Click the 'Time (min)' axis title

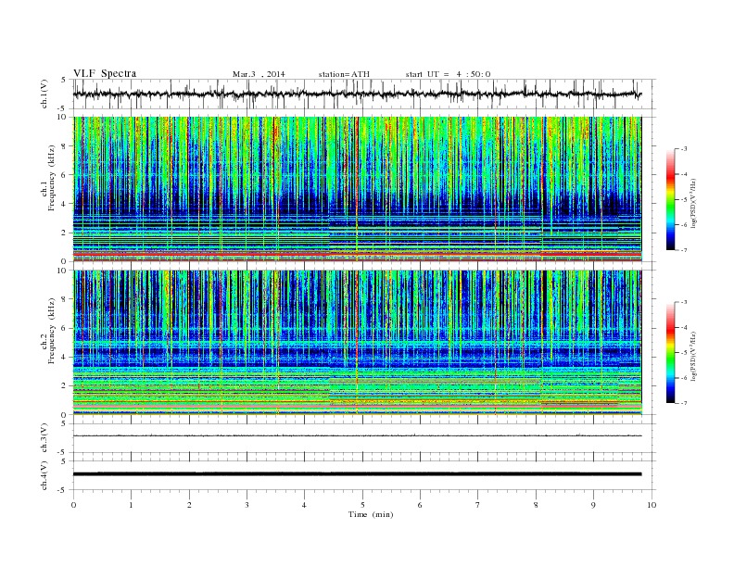point(371,514)
